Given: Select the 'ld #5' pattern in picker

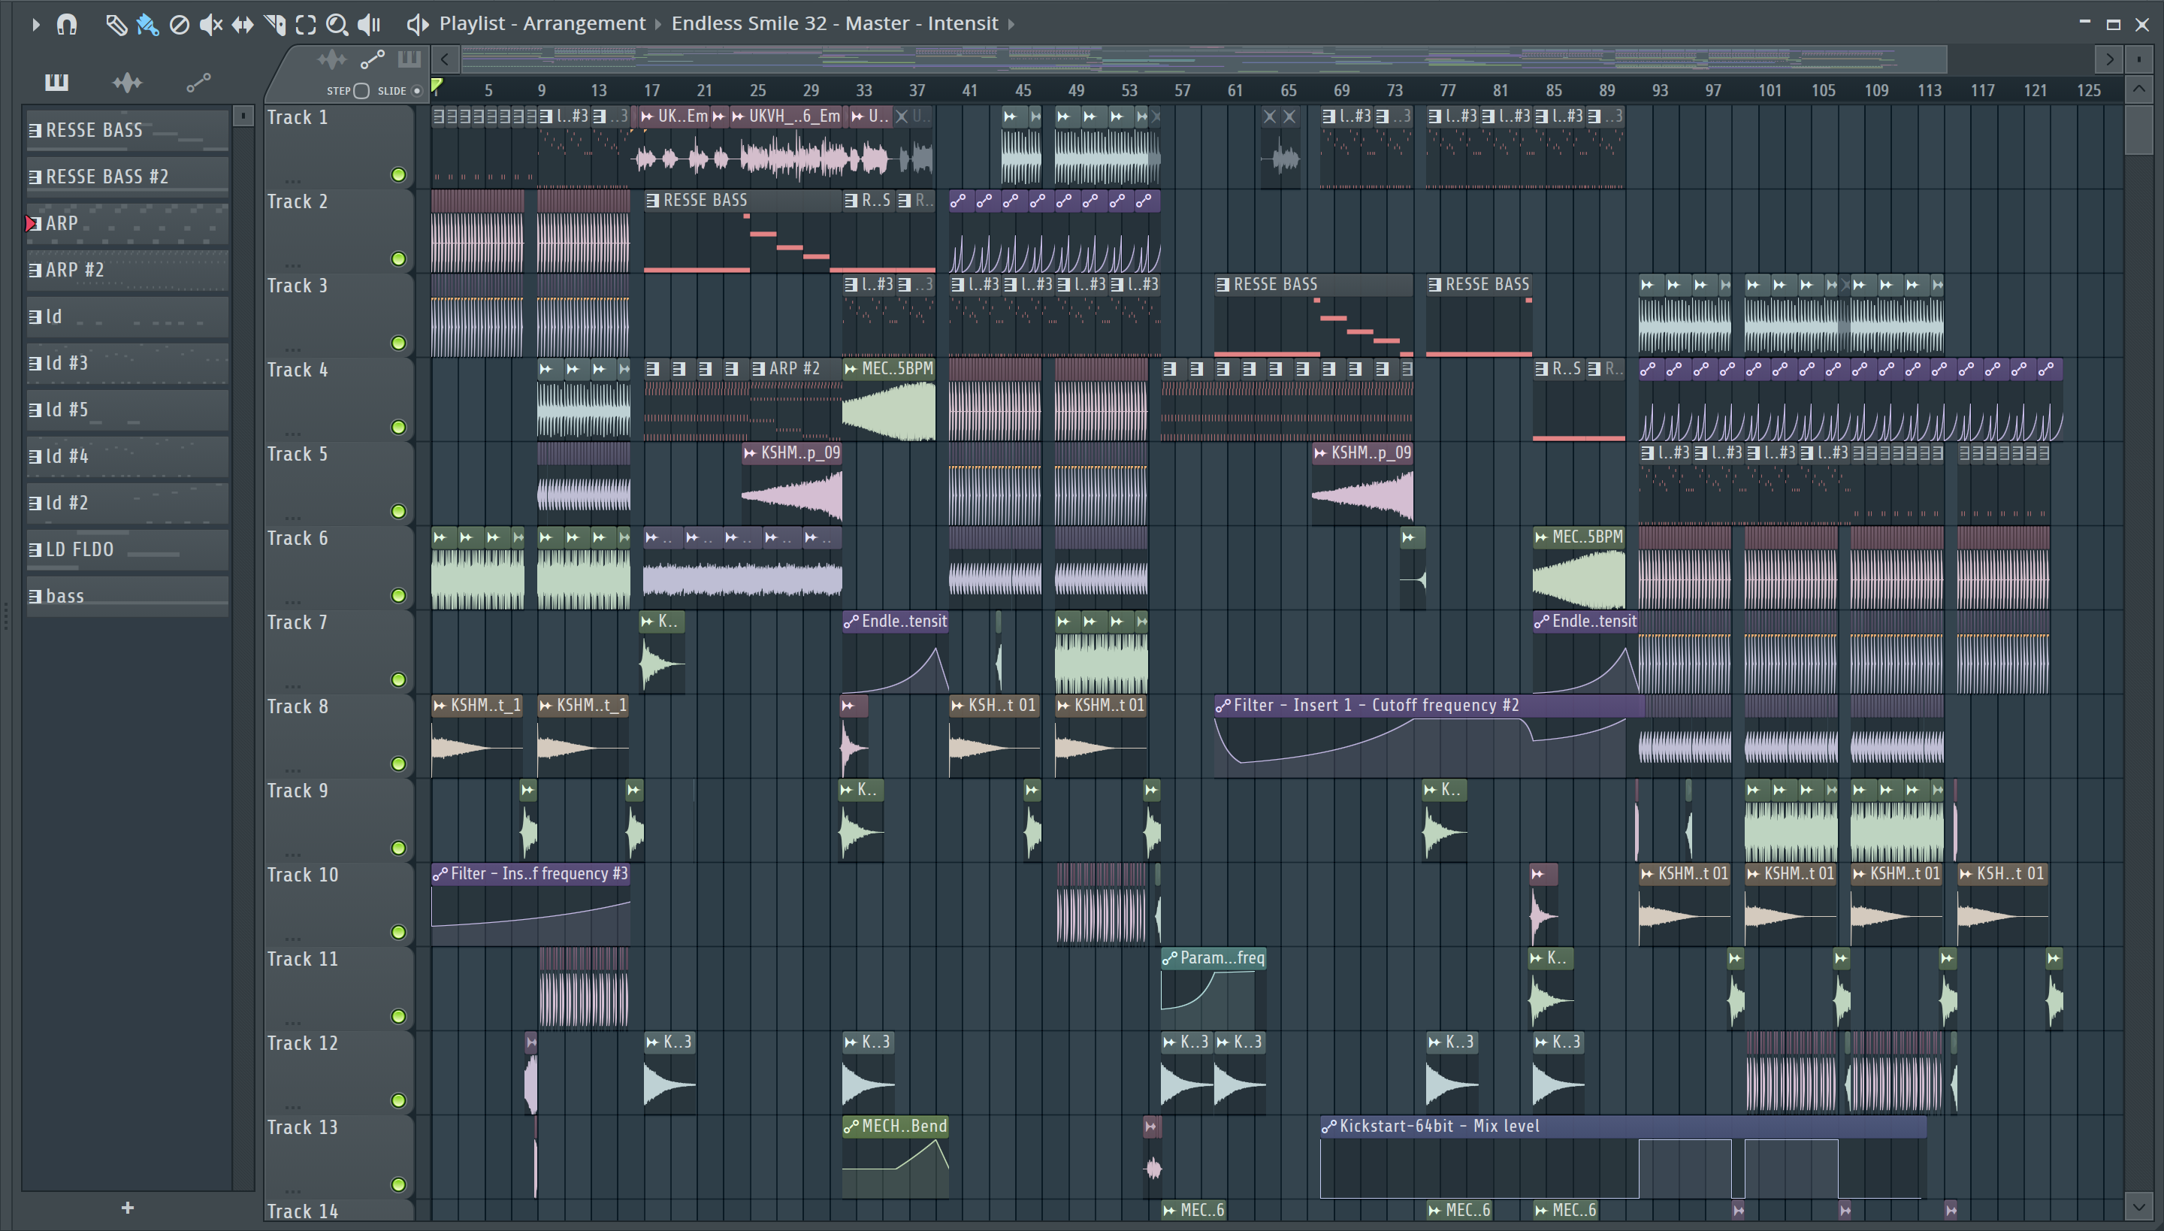Looking at the screenshot, I should click(128, 410).
